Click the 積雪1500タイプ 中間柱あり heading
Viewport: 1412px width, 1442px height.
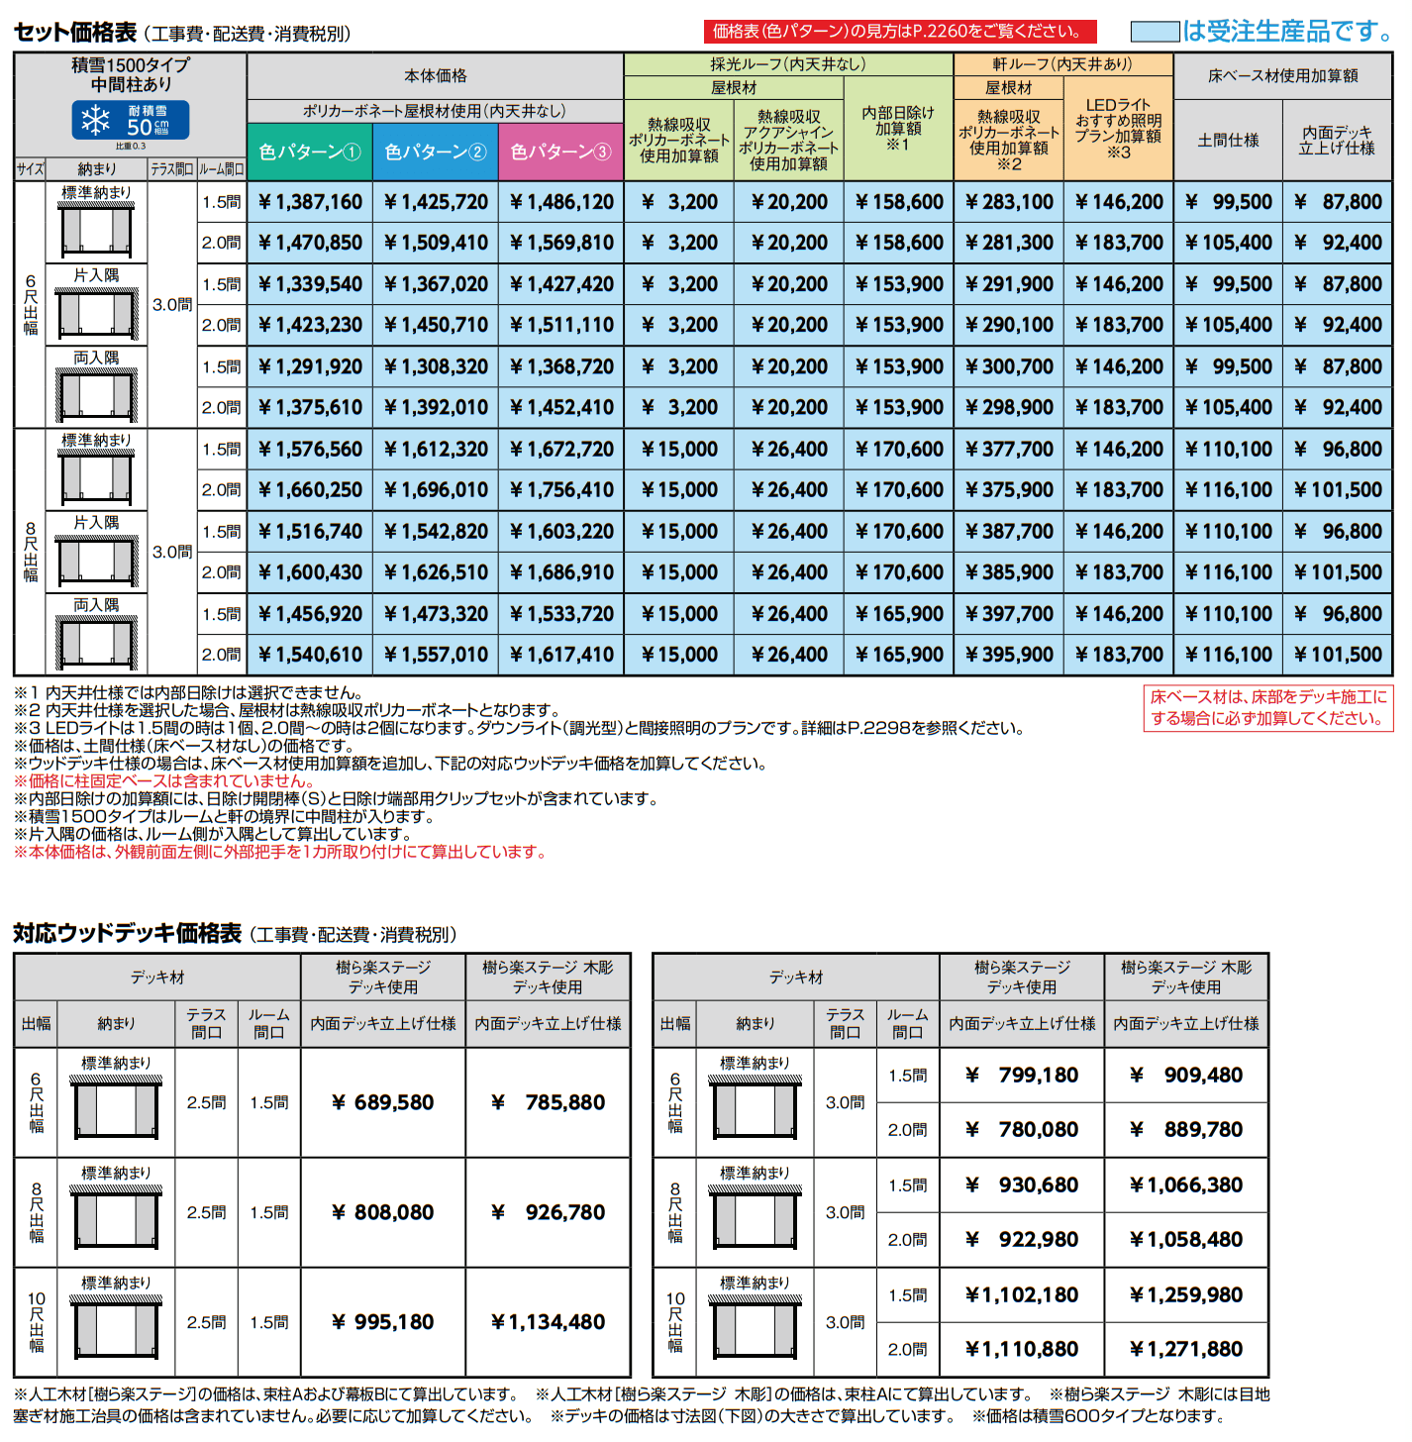click(x=131, y=75)
